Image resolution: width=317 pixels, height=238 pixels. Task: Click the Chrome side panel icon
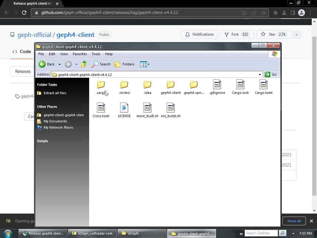tap(293, 13)
